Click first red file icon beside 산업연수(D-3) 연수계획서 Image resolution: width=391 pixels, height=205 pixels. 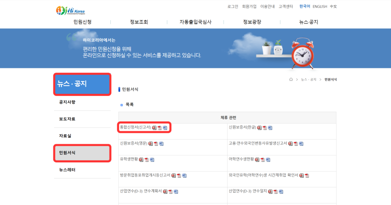click(165, 191)
